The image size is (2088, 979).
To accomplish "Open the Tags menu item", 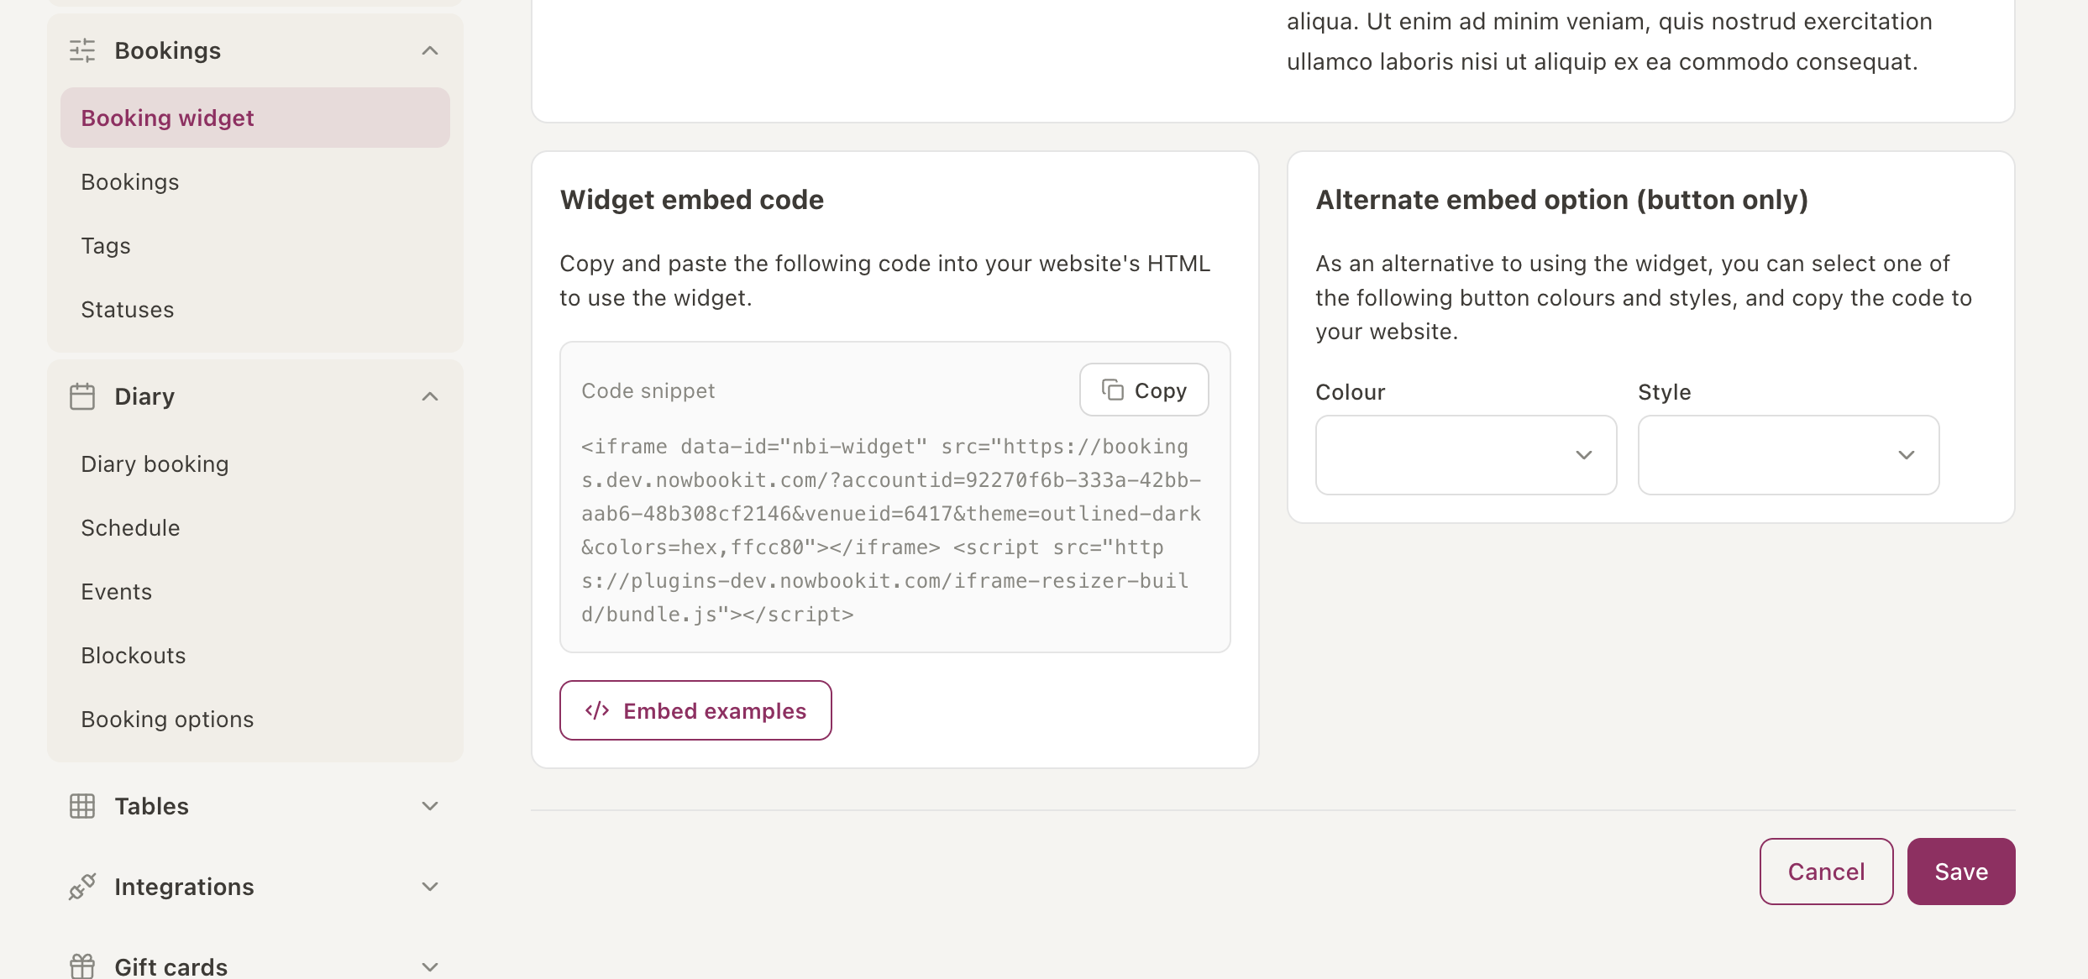I will click(106, 245).
